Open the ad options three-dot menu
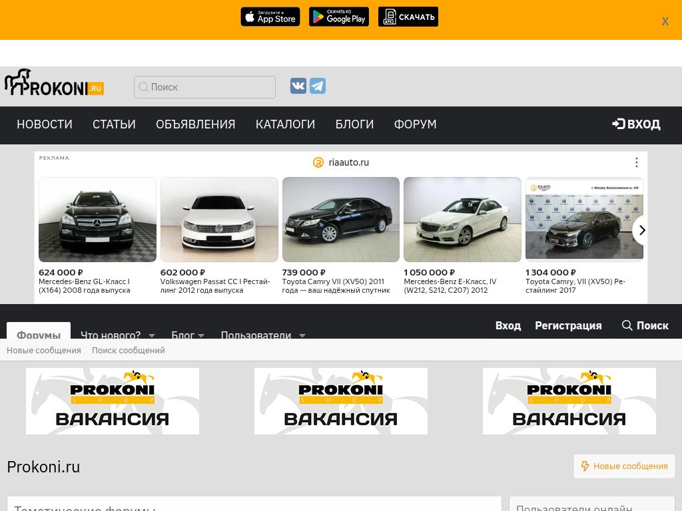Screen dimensions: 682x511 coord(636,162)
